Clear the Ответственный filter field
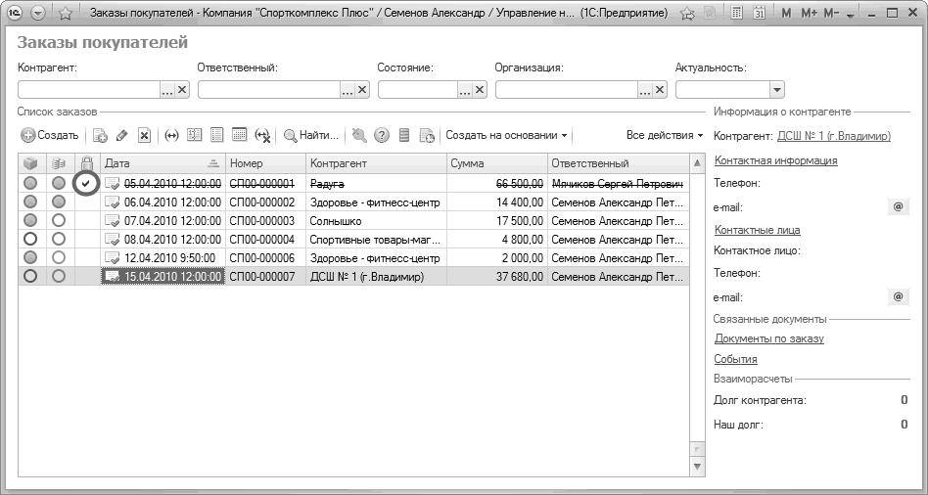 click(x=362, y=90)
